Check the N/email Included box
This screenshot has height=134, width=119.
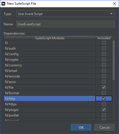(104, 70)
